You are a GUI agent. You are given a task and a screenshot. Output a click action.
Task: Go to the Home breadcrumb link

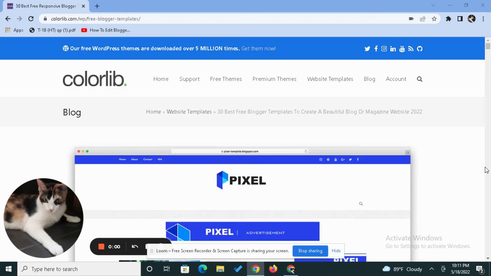[x=153, y=112]
